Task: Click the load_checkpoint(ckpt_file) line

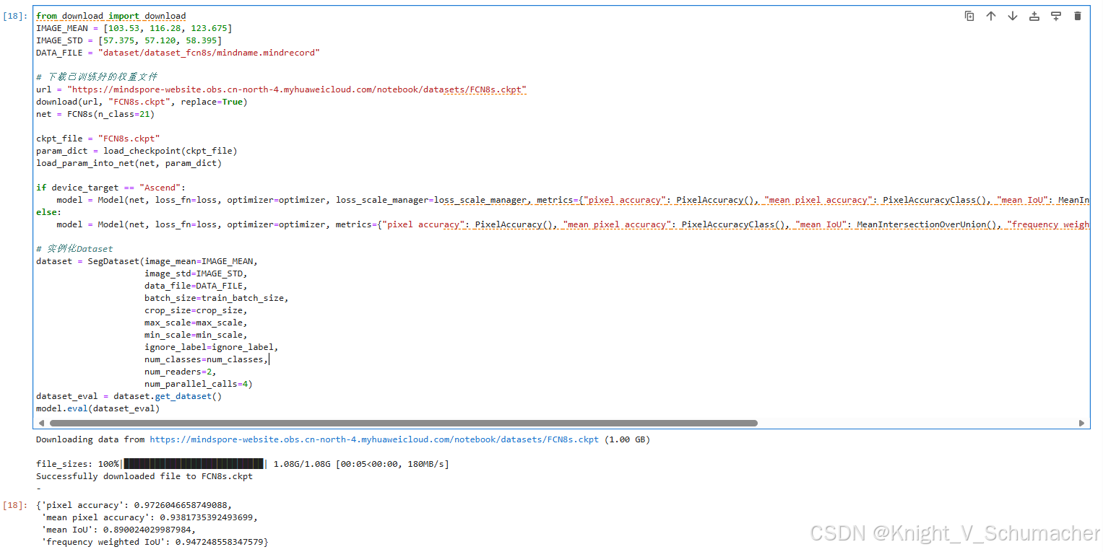Action: coord(137,151)
